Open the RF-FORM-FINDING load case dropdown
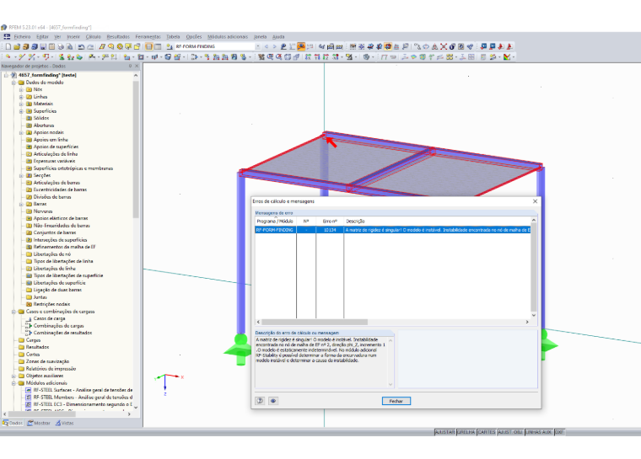The image size is (641, 459). tap(257, 46)
